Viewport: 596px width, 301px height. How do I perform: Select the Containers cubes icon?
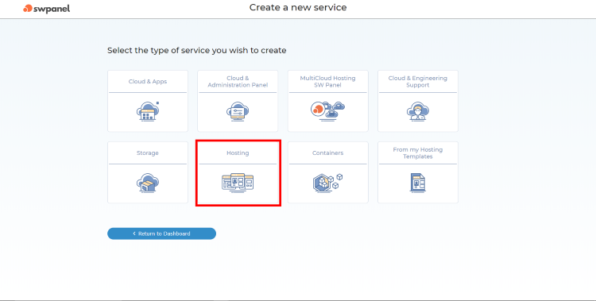[x=327, y=183]
